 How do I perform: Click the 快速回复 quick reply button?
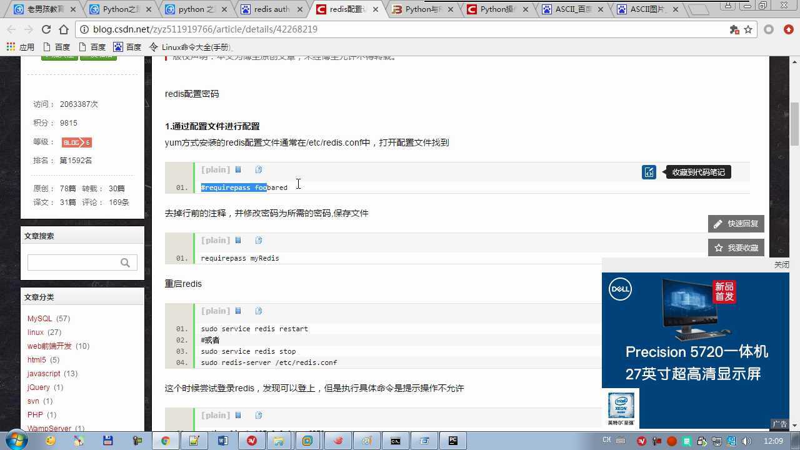pos(736,224)
